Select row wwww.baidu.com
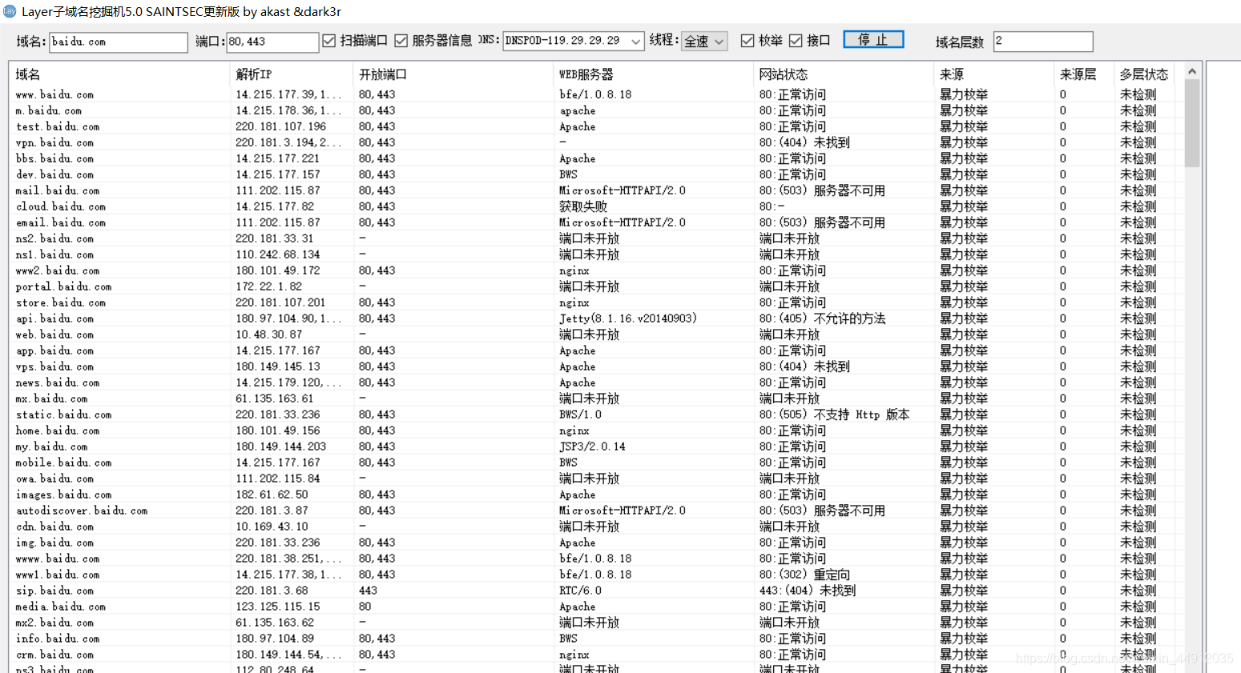This screenshot has height=673, width=1241. pos(596,559)
